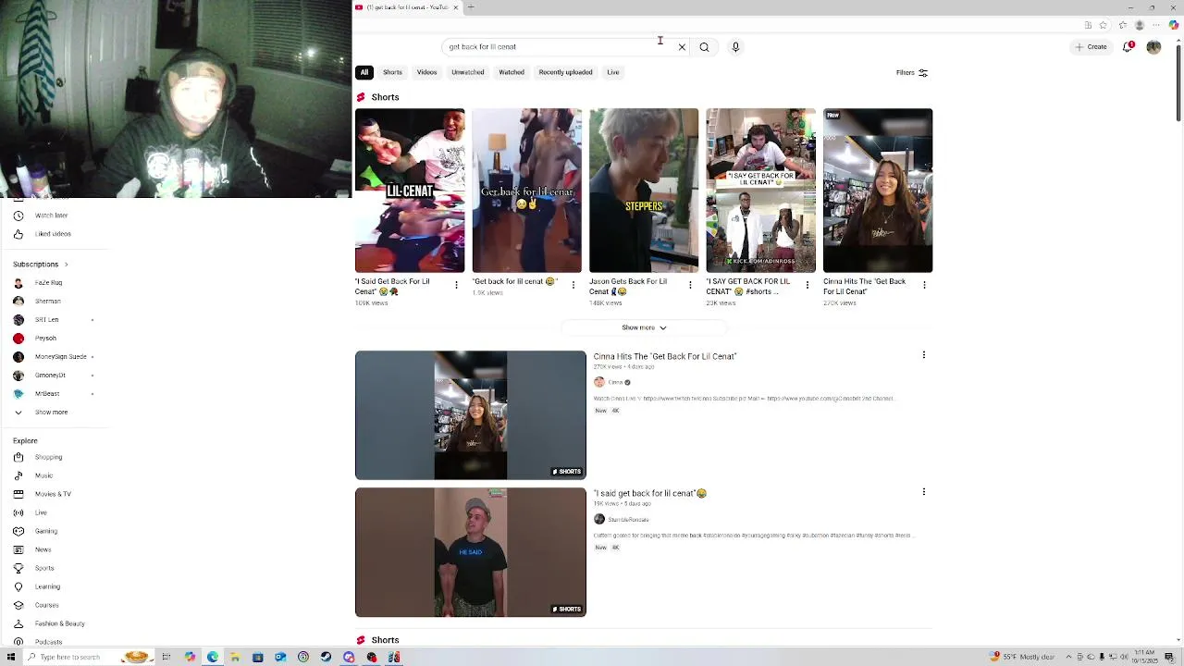Screen dimensions: 1184x666
Task: Open 'I said get back for lil cenat' result title
Action: [649, 493]
